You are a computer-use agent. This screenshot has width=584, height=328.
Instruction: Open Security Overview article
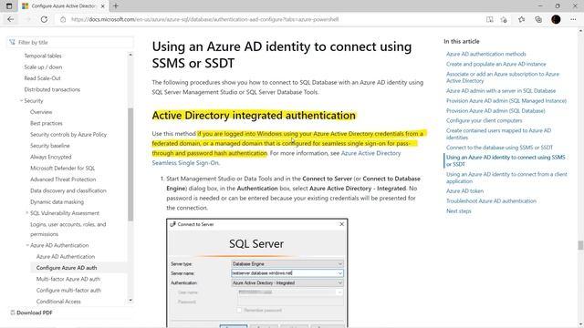(x=41, y=112)
